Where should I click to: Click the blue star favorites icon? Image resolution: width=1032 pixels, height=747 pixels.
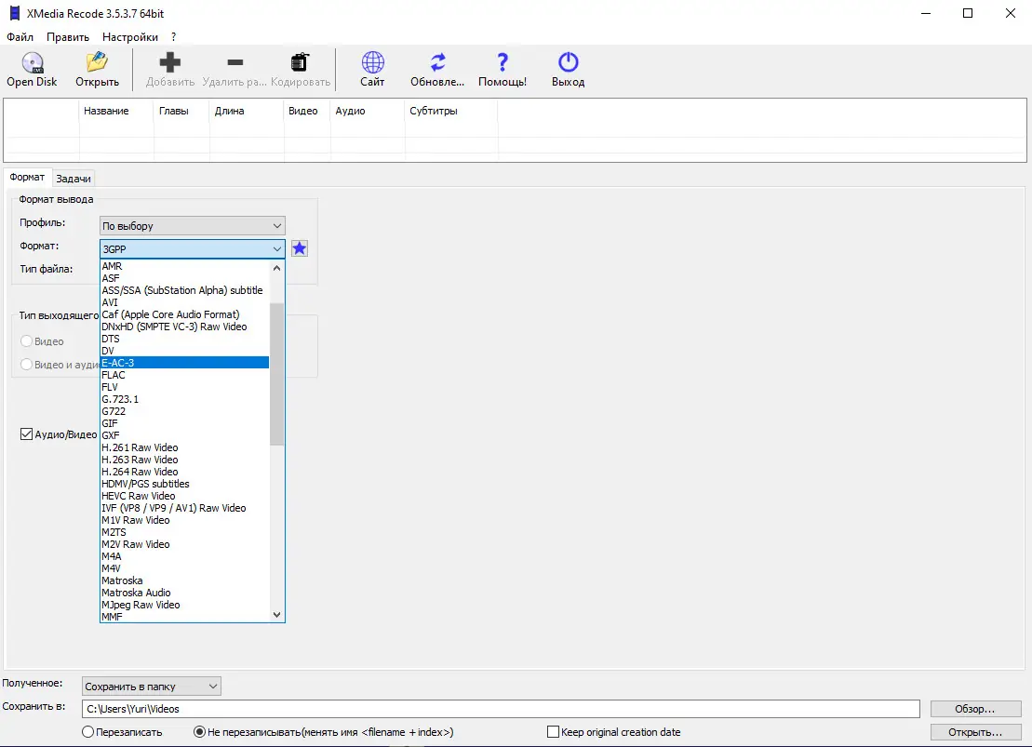300,248
